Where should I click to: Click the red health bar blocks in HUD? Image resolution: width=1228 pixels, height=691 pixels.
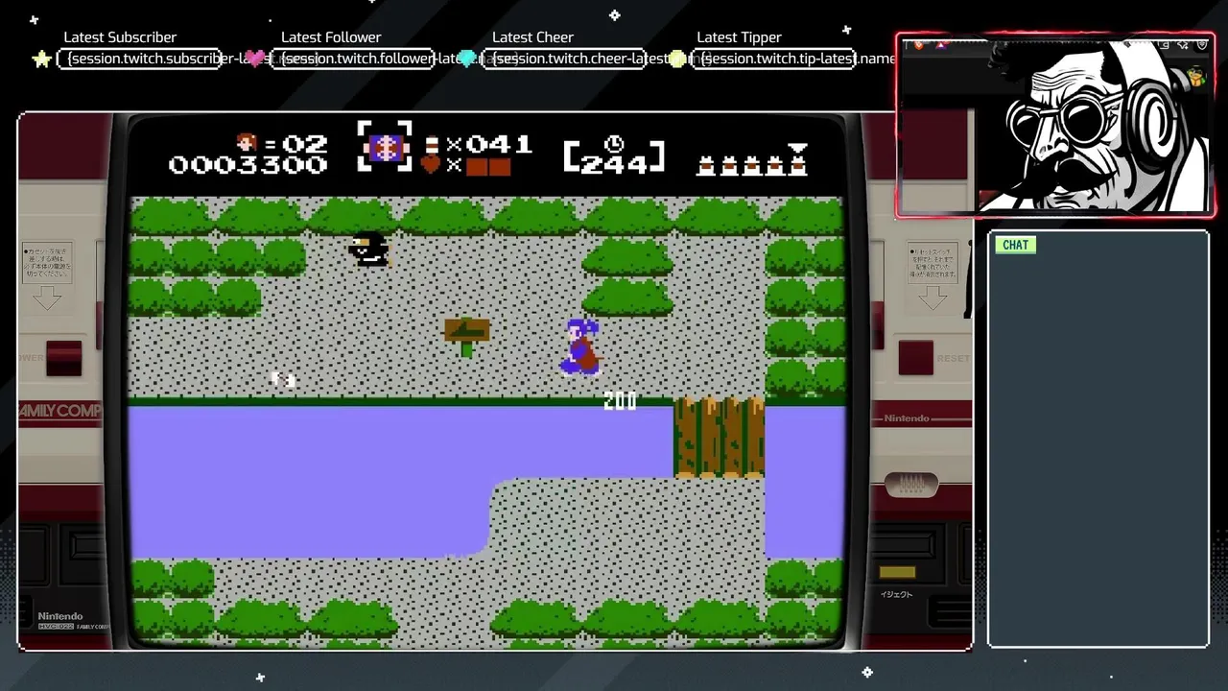click(488, 166)
